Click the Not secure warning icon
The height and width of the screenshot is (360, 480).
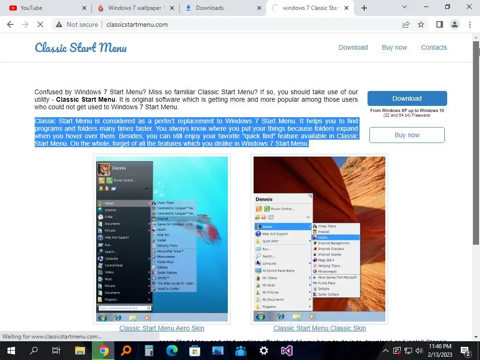pos(59,24)
